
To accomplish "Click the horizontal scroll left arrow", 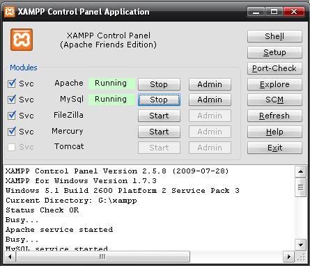I will [x=10, y=257].
